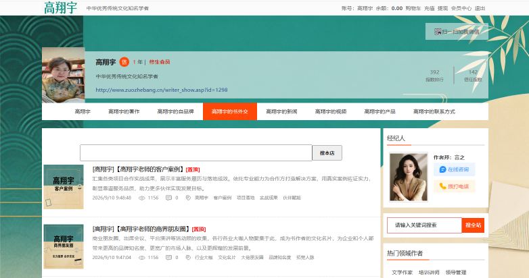
Task: Click the eye views icon on 客户案例 post
Action: (x=142, y=198)
